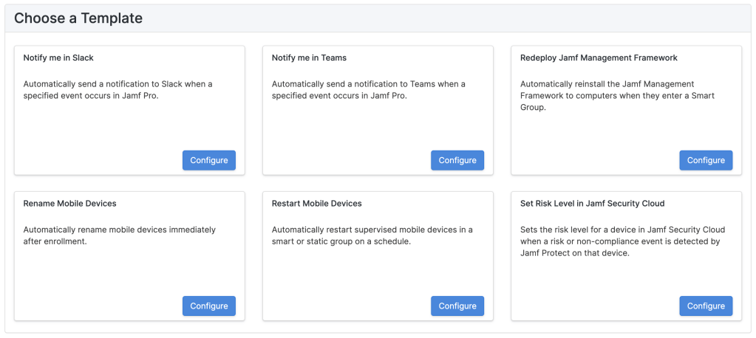Configure the Restart Mobile Devices template
The width and height of the screenshot is (756, 338).
457,306
